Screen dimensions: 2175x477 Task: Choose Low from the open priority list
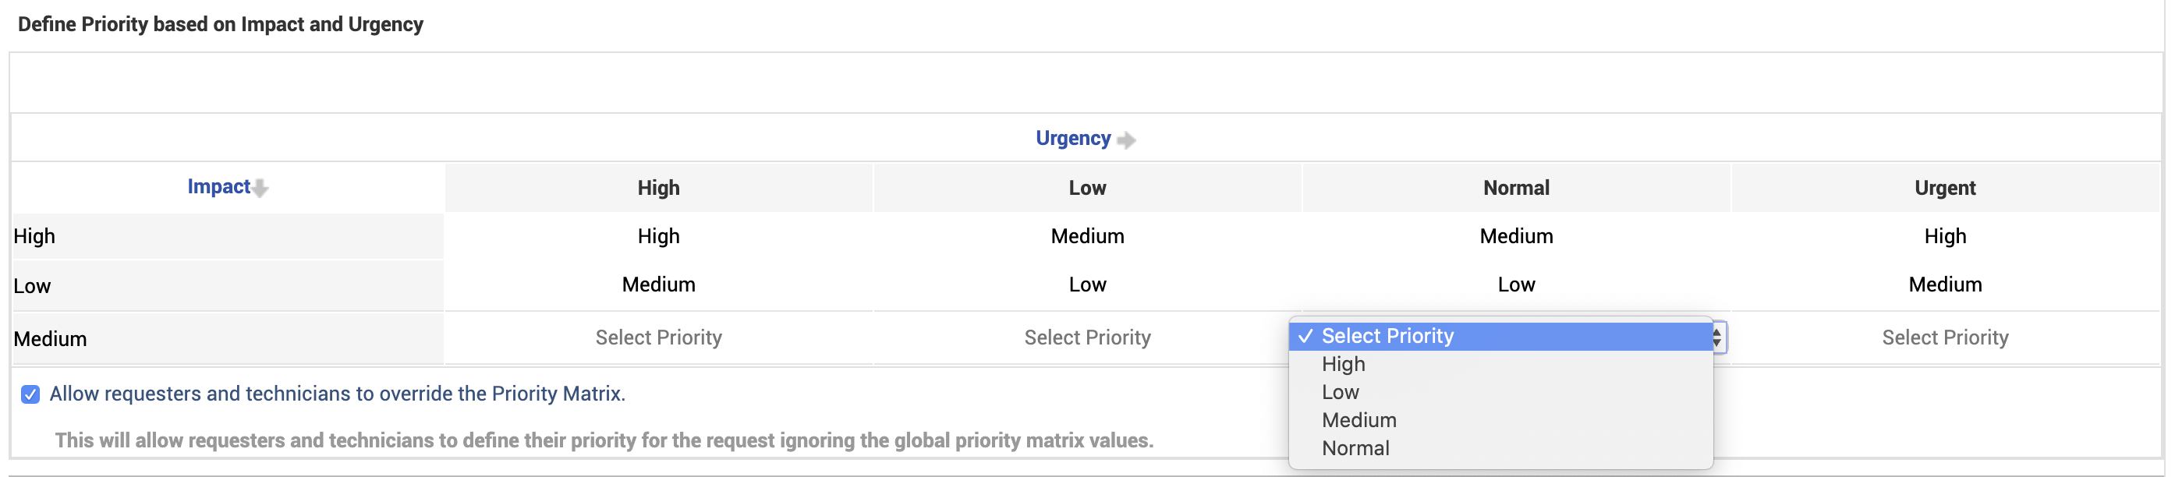pyautogui.click(x=1340, y=392)
